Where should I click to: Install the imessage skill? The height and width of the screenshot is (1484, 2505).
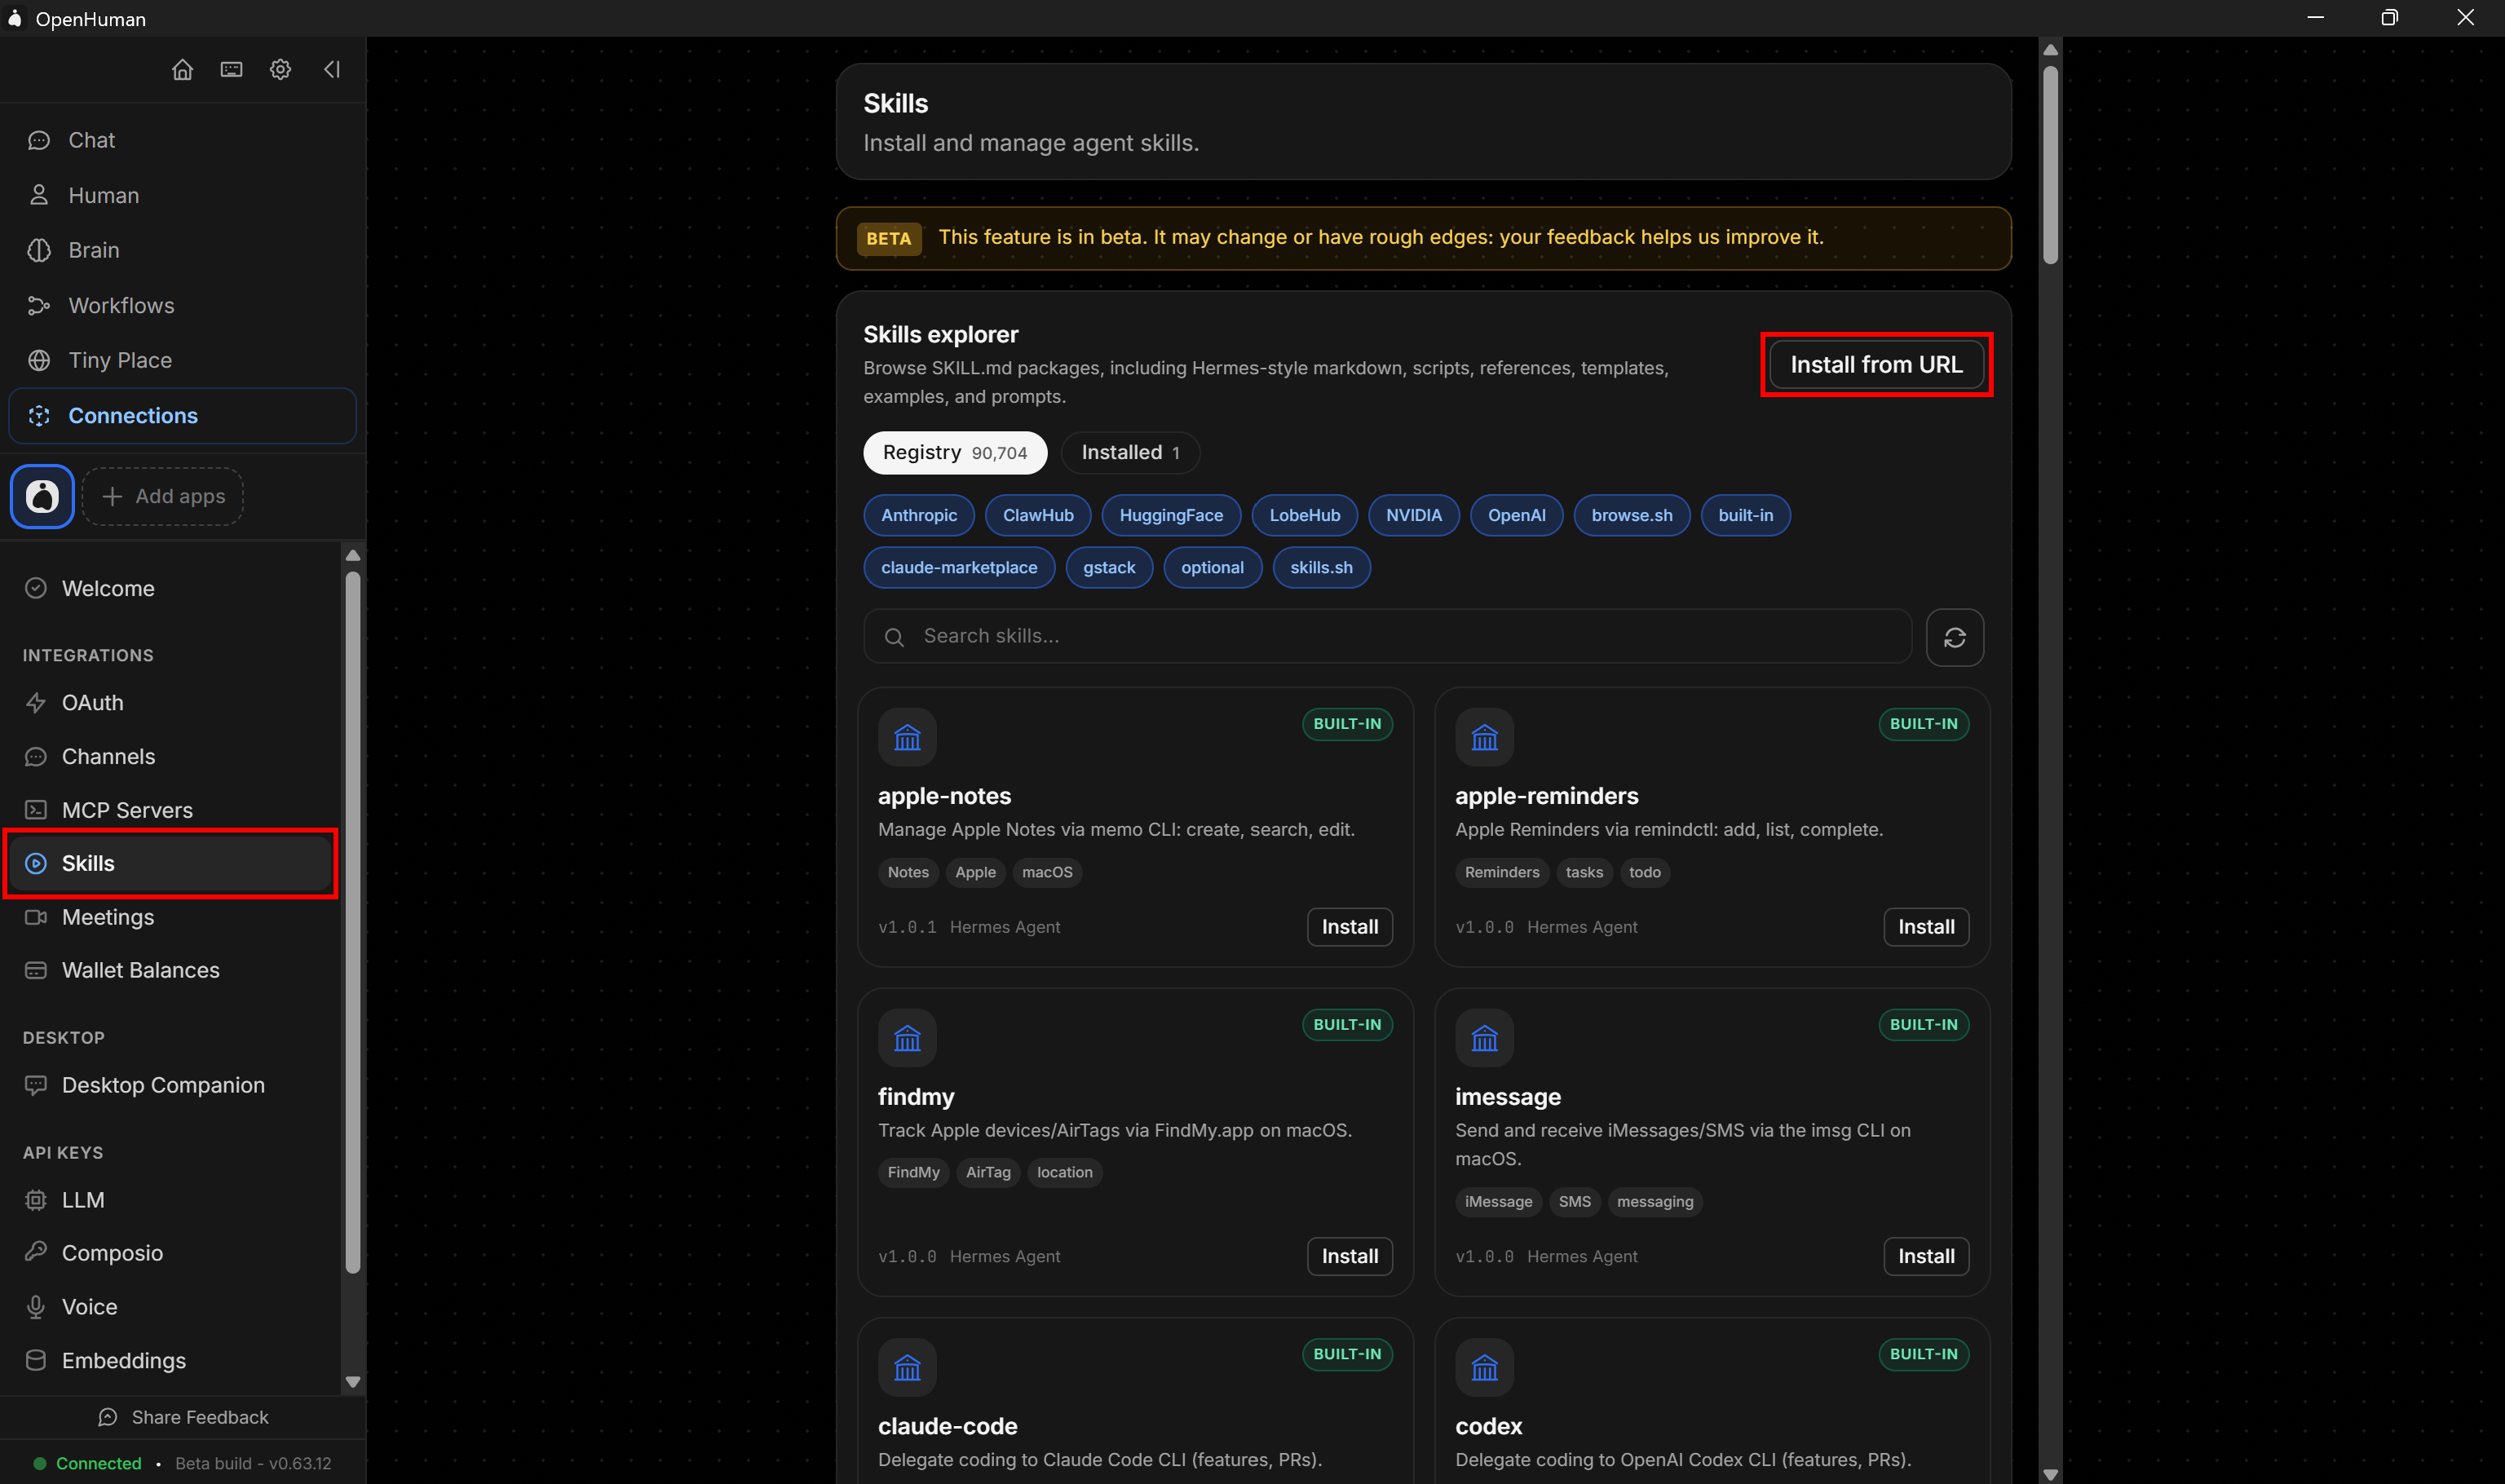point(1926,1256)
